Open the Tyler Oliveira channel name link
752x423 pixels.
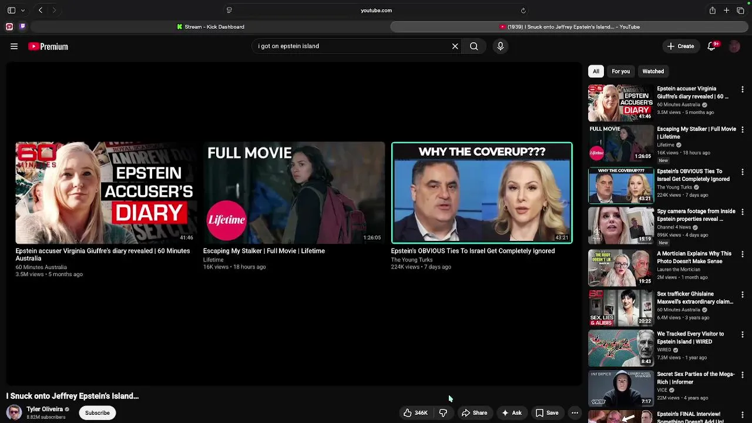point(45,409)
